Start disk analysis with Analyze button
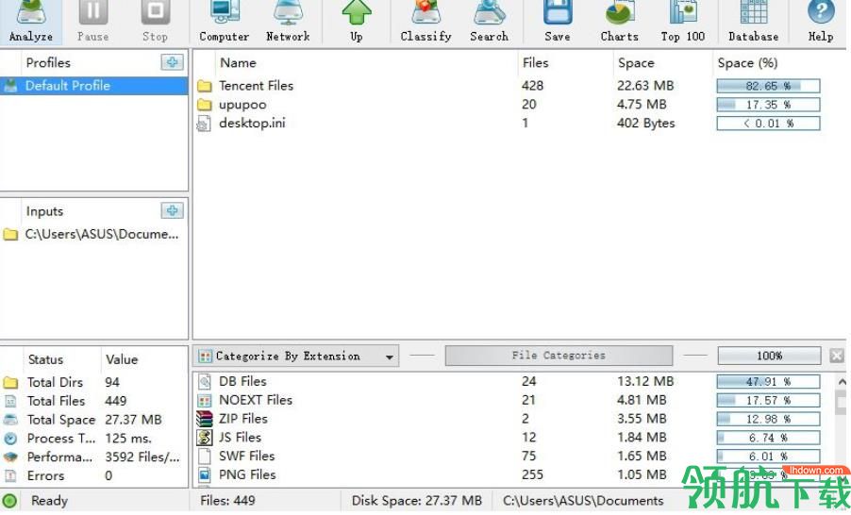 click(x=31, y=22)
